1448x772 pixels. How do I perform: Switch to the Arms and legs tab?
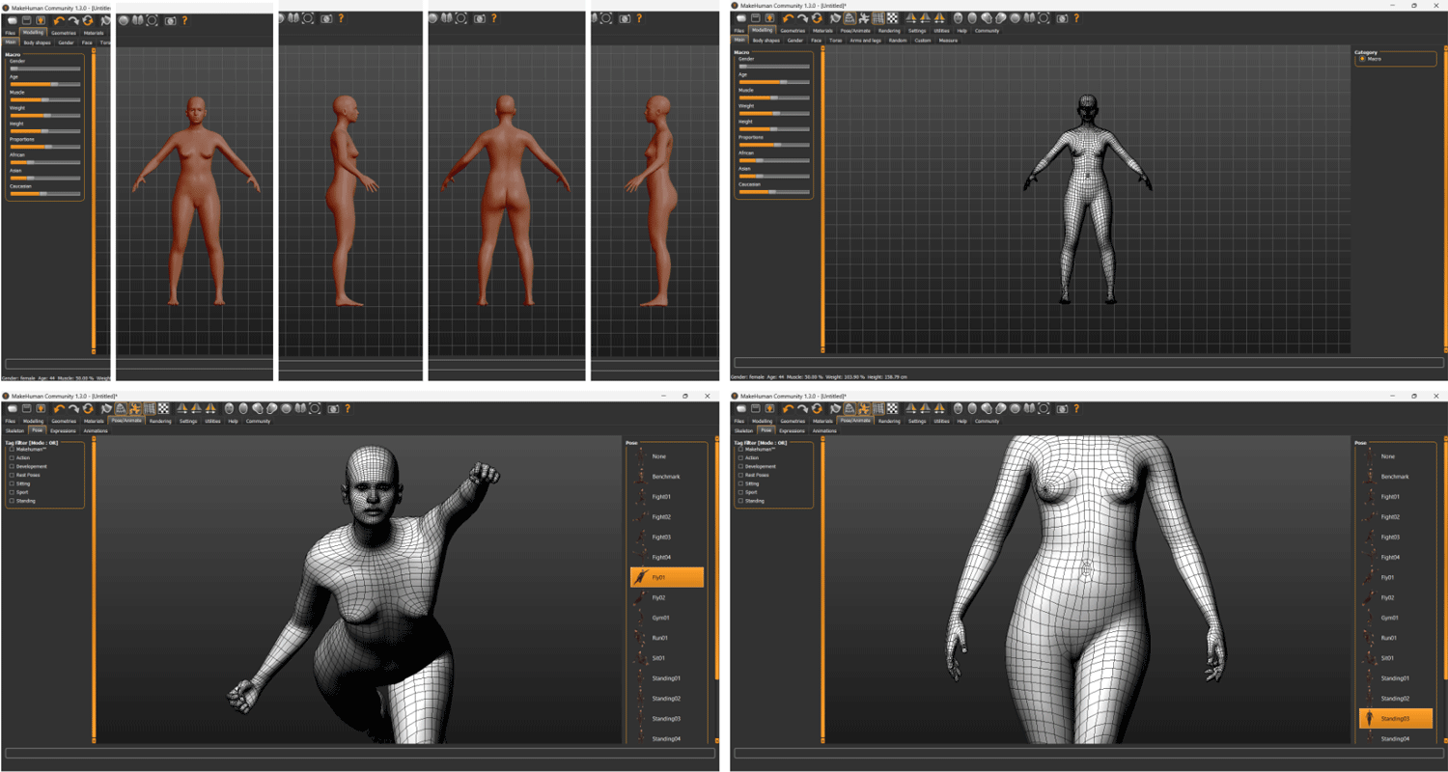865,41
